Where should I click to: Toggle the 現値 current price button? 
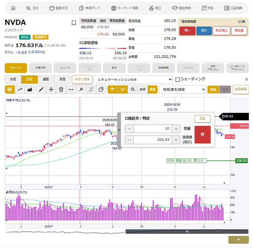pos(153,89)
